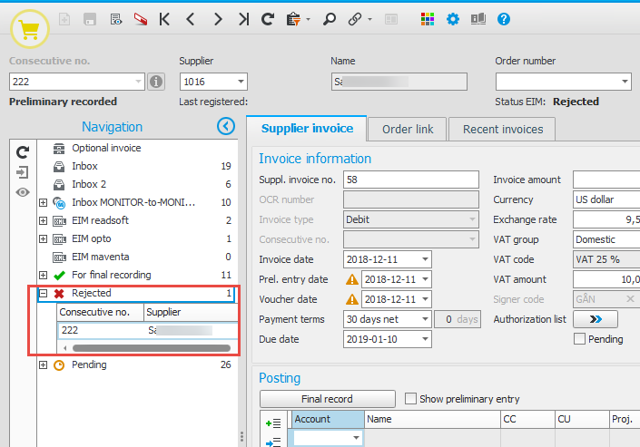Click the Rejected list horizontal scrollbar
The width and height of the screenshot is (640, 447).
click(145, 348)
